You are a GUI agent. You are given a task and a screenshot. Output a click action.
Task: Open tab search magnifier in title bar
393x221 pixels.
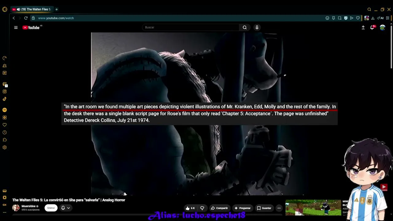pos(369,10)
